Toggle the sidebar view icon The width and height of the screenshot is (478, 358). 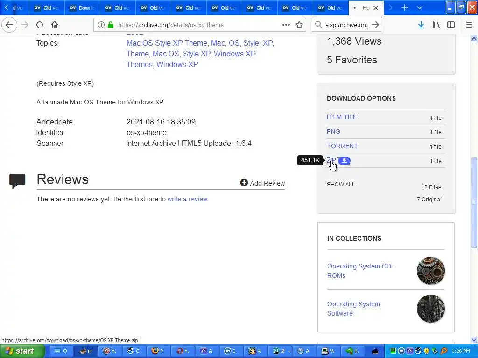tap(451, 25)
